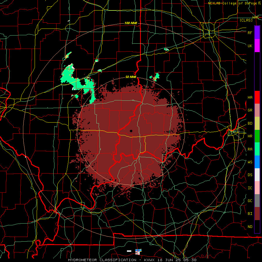This screenshot has height=262, width=262.
Task: Pick the bright green RA swatch
Action: click(x=257, y=149)
